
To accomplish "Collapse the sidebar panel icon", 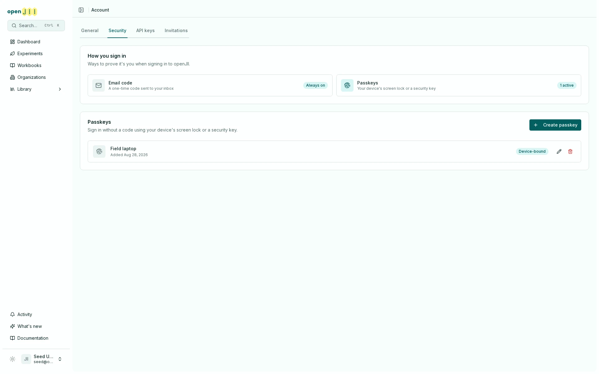I will (x=81, y=10).
